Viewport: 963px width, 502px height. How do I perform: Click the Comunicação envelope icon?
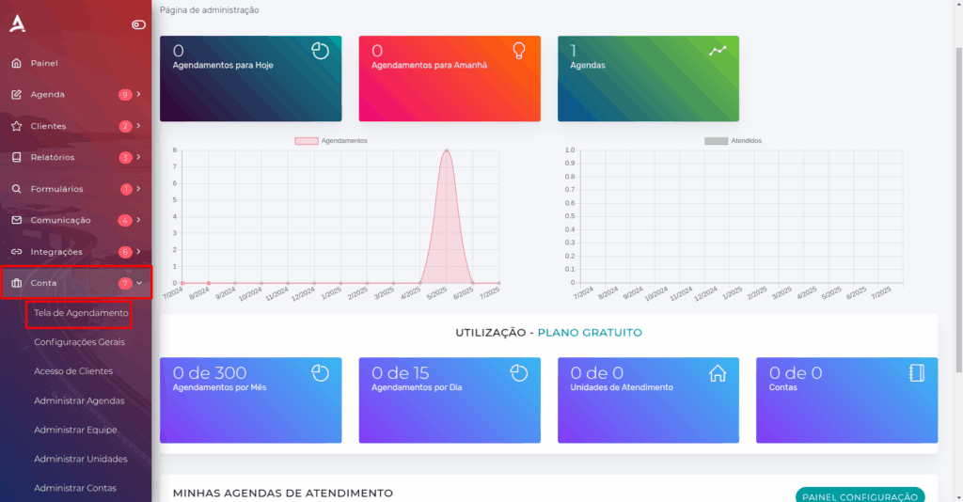tap(16, 220)
